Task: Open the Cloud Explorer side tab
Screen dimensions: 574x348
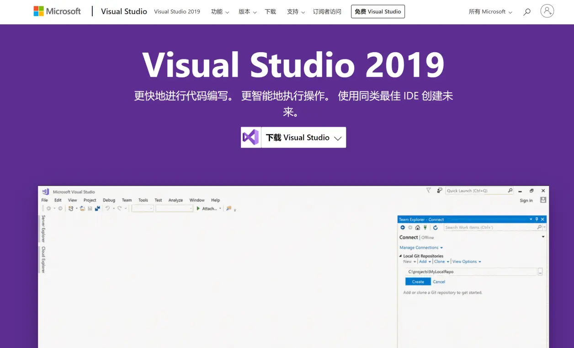Action: tap(43, 260)
